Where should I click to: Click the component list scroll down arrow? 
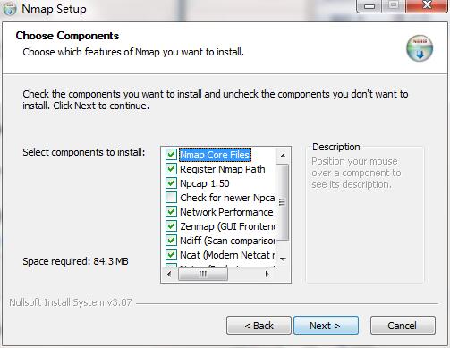click(283, 259)
